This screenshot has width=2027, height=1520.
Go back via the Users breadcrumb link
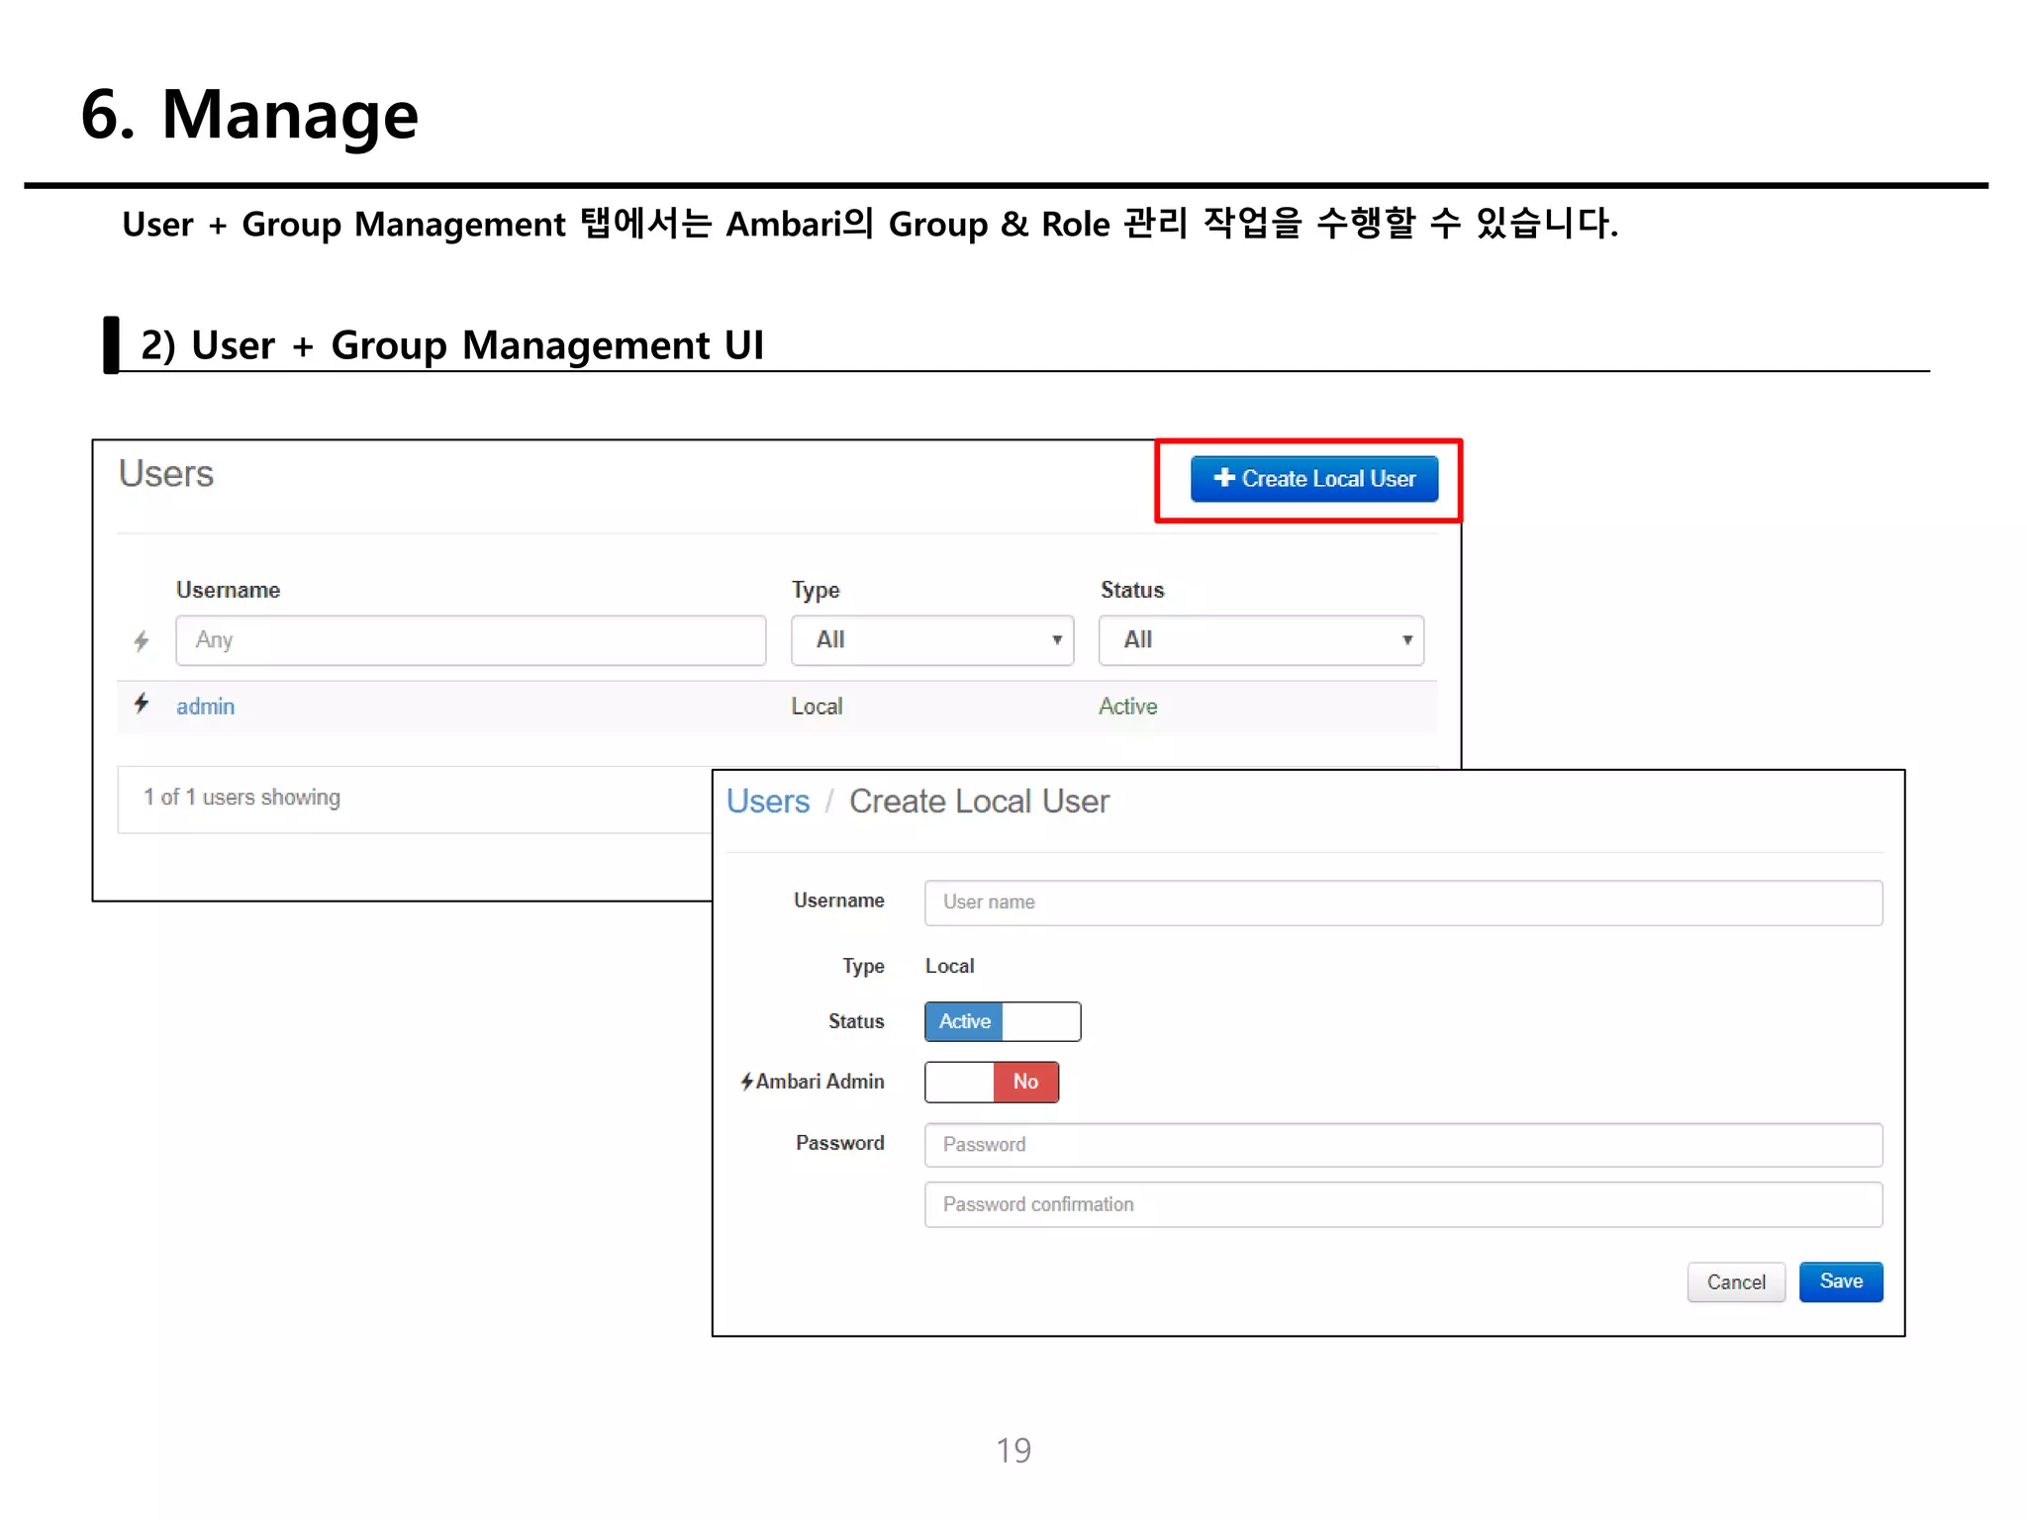tap(768, 802)
